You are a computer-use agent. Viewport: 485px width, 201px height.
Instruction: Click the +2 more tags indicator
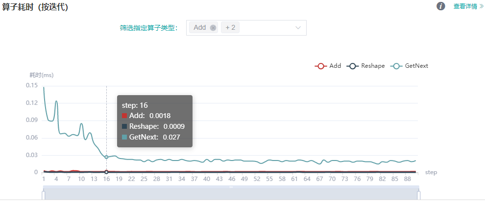click(x=230, y=28)
